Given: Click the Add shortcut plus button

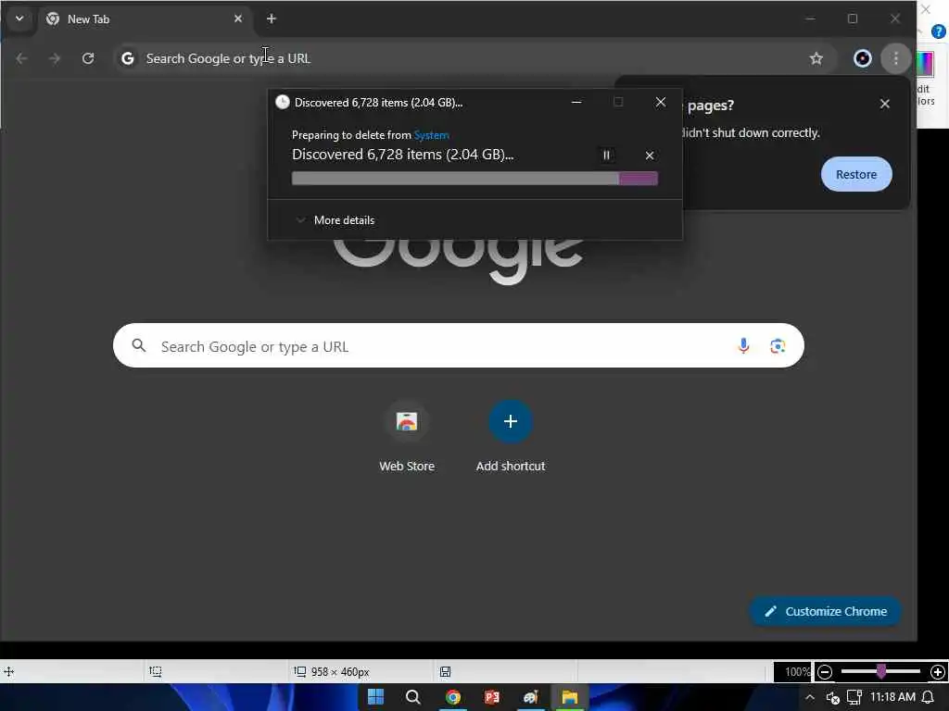Looking at the screenshot, I should (511, 421).
